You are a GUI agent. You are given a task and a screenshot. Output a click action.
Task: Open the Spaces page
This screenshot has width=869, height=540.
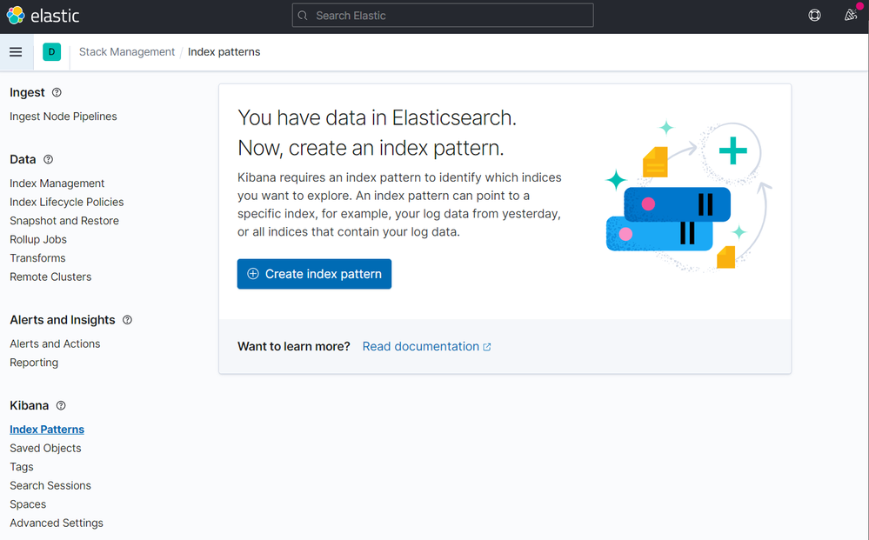pos(28,504)
